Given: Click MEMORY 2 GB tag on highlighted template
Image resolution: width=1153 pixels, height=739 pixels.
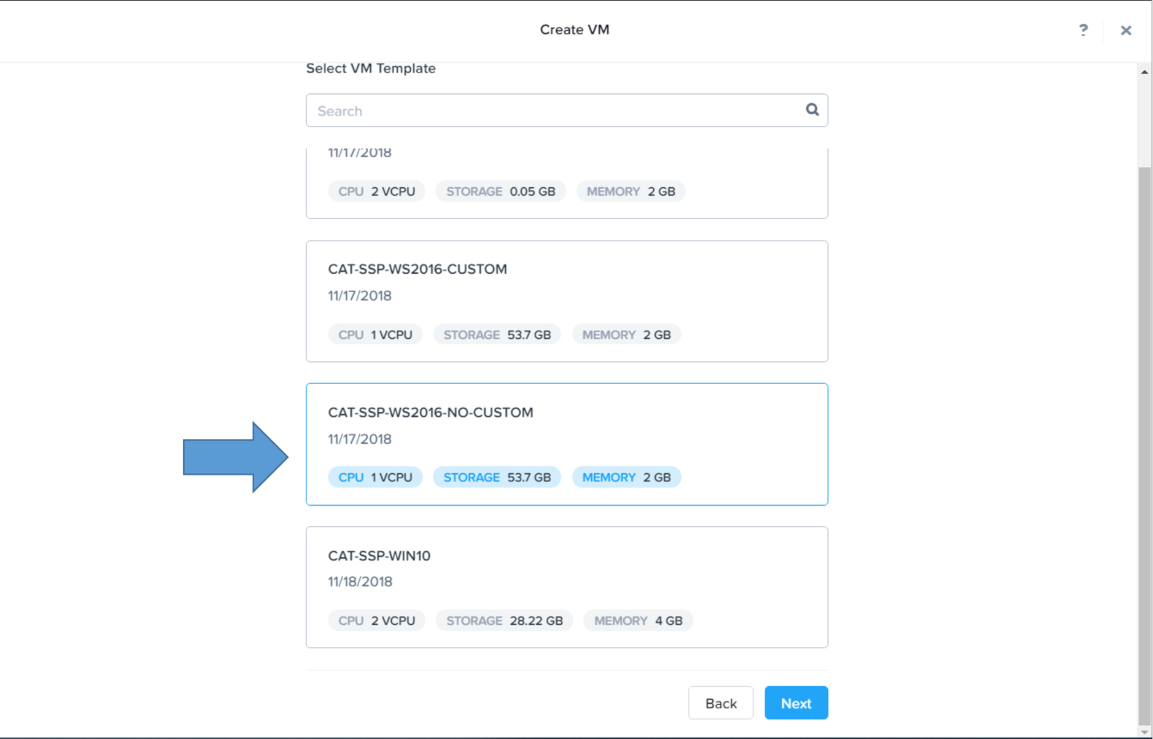Looking at the screenshot, I should pyautogui.click(x=626, y=478).
